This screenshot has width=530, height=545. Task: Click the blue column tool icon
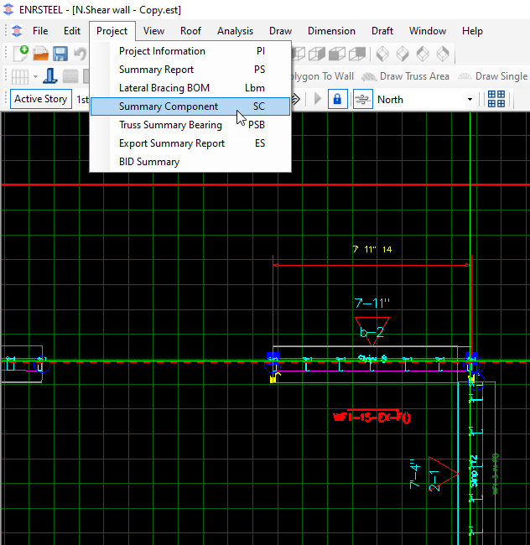tap(50, 76)
